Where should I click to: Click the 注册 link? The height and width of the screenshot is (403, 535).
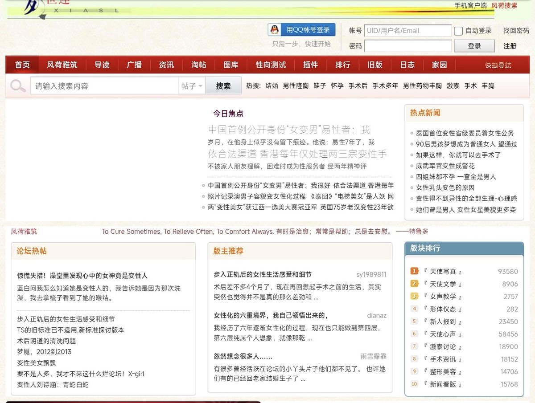click(510, 46)
